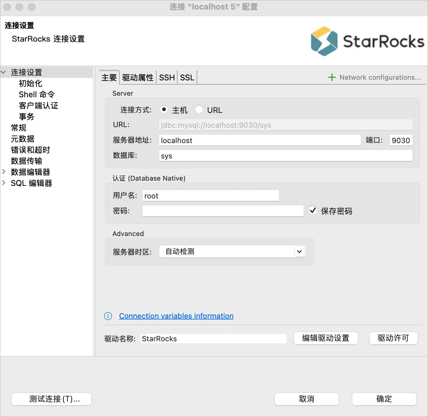The height and width of the screenshot is (417, 428).
Task: Collapse the 连接设置 tree node
Action: pyautogui.click(x=3, y=72)
